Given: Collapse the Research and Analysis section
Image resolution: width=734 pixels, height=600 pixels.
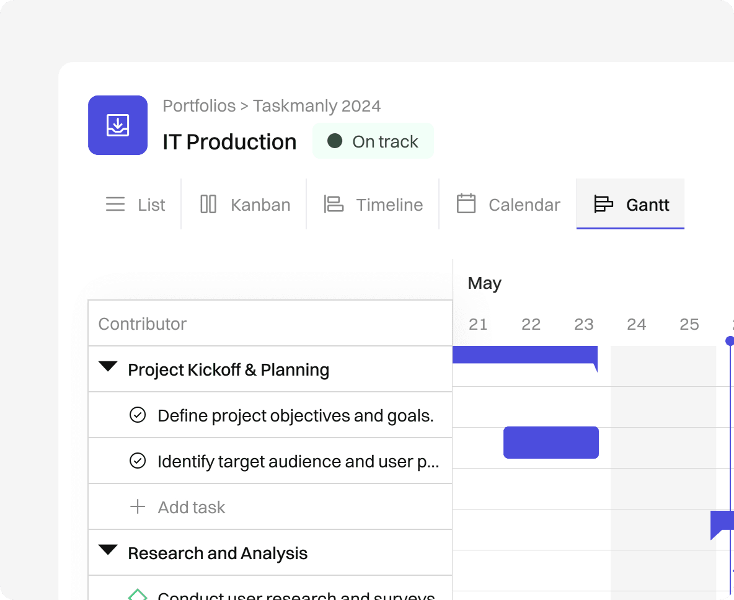Looking at the screenshot, I should click(108, 550).
